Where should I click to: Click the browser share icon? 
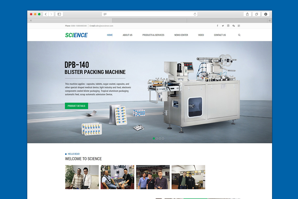247,14
